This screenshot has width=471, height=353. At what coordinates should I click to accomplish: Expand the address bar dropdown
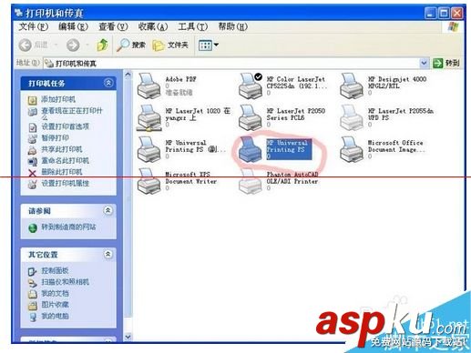coord(424,63)
